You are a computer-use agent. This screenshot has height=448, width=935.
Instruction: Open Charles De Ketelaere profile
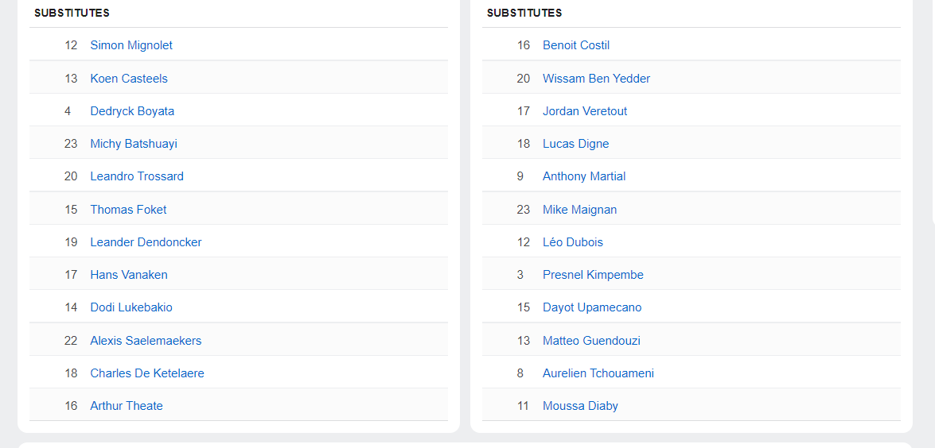point(147,373)
